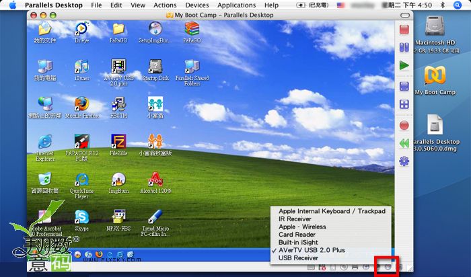
Task: Select the Internet Explorer desktop icon
Action: 45,149
